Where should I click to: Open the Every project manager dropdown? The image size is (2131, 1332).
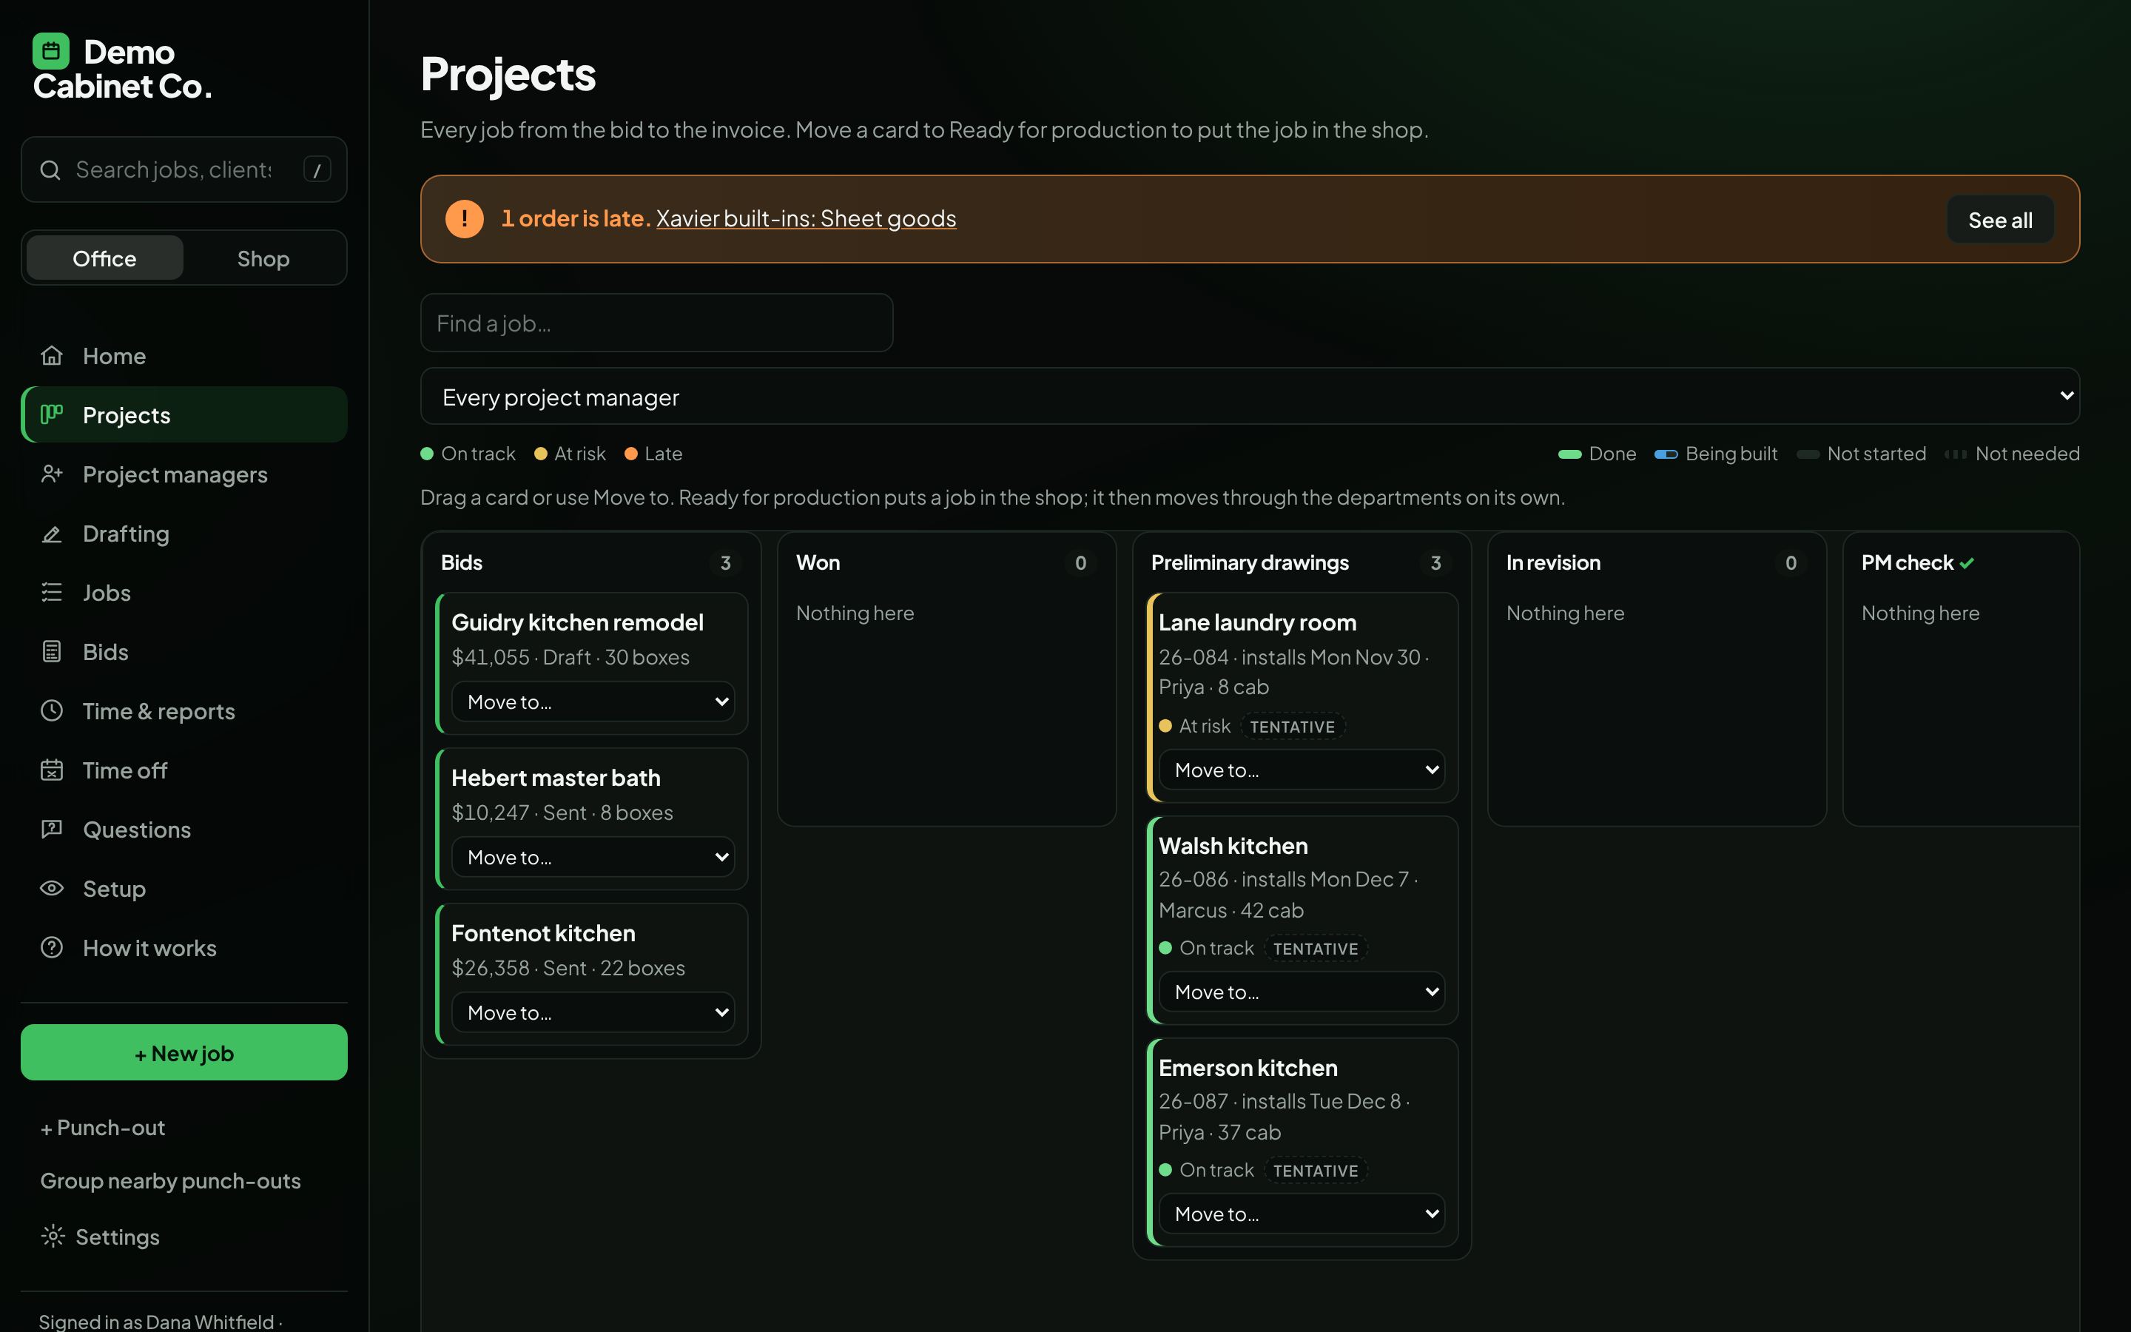1250,397
